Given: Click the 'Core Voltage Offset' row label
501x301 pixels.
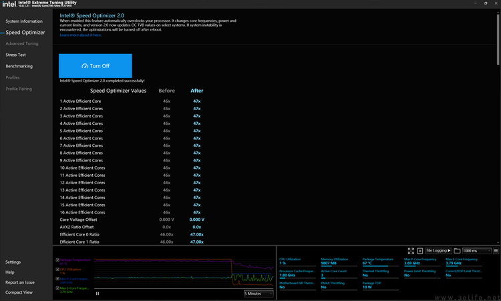Looking at the screenshot, I should coord(78,220).
